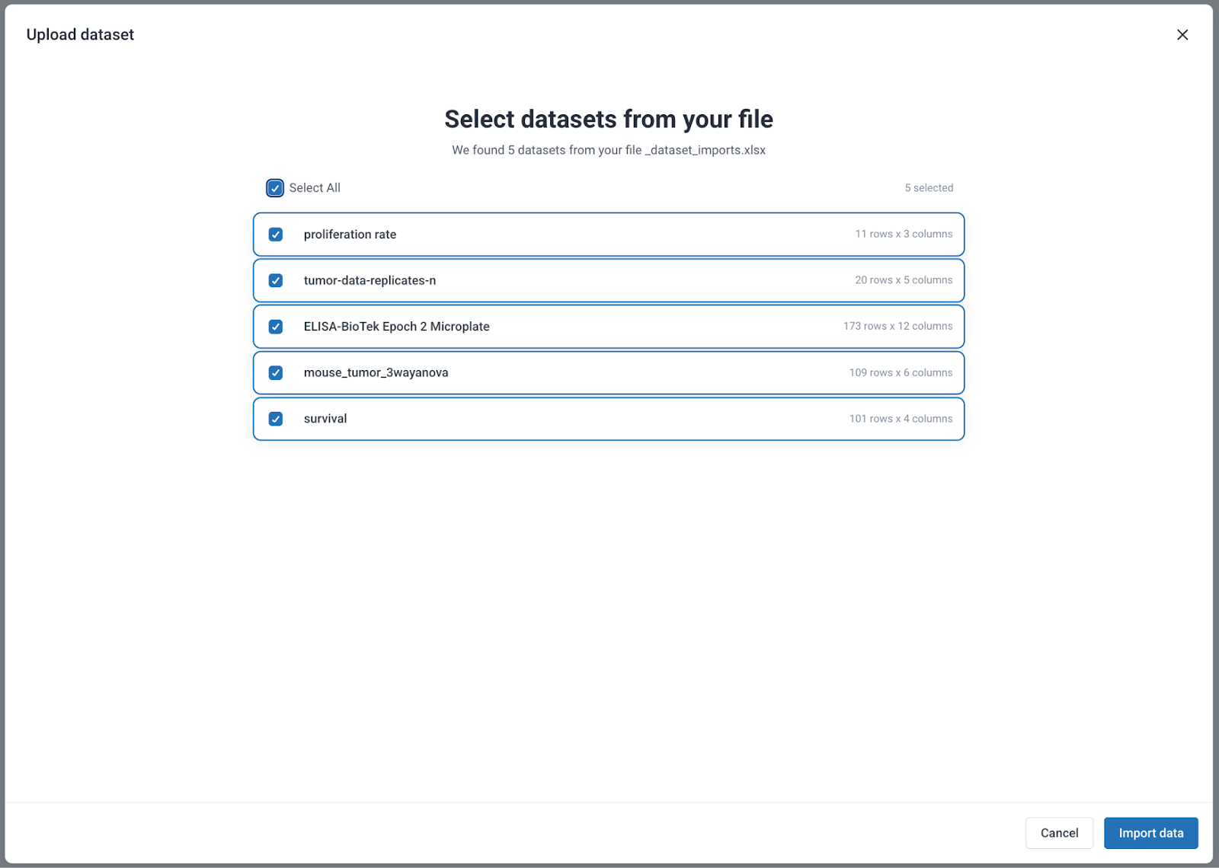This screenshot has height=868, width=1219.
Task: Uncheck the tumor-data-replicates-n checkbox
Action: (x=276, y=281)
